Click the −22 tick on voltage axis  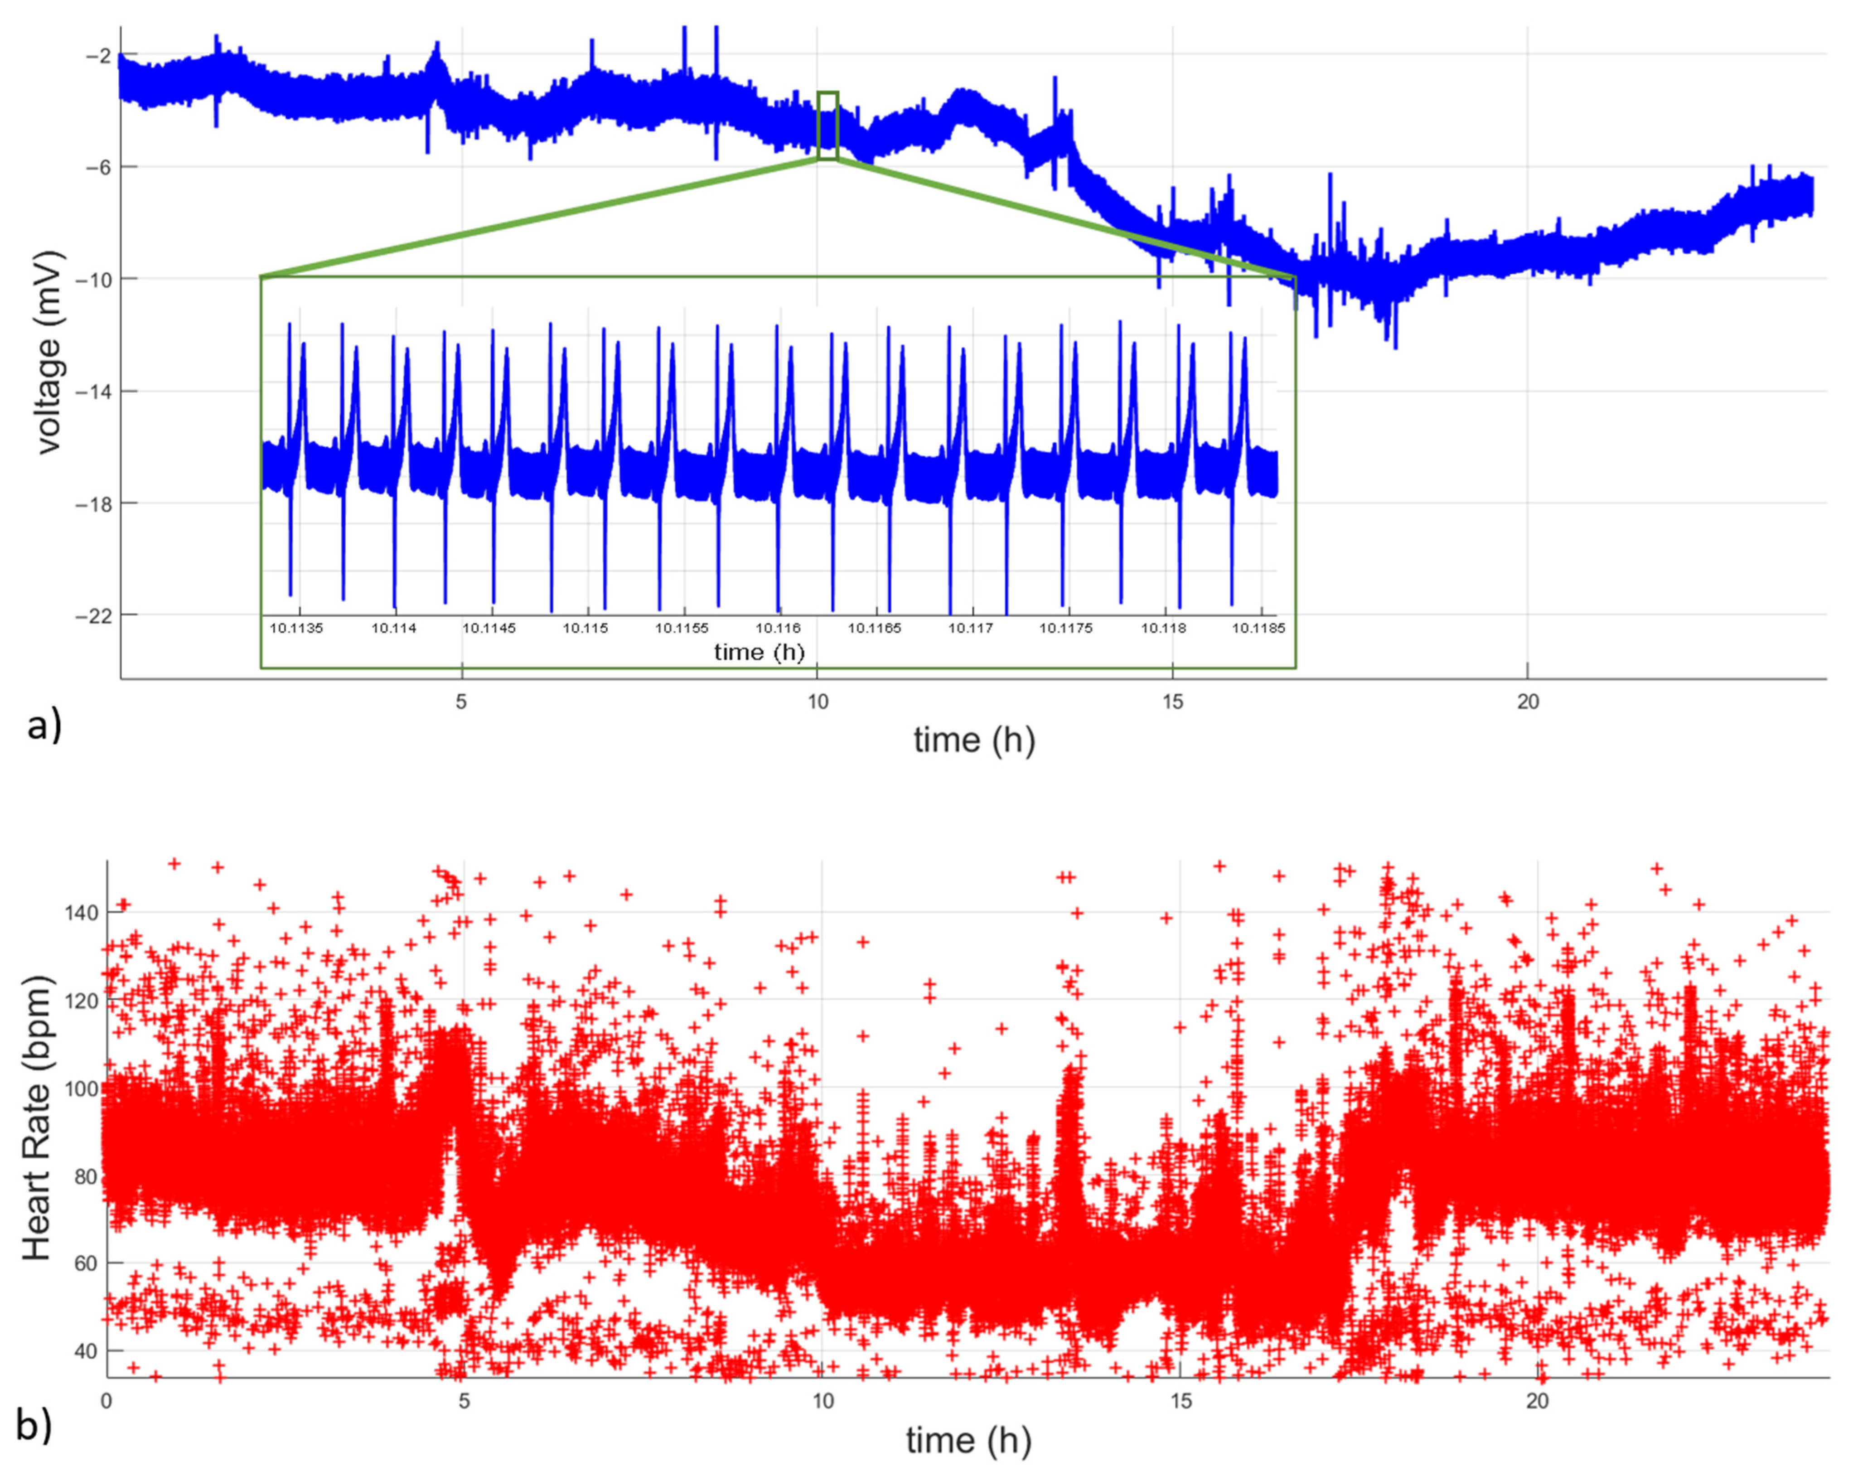94,615
